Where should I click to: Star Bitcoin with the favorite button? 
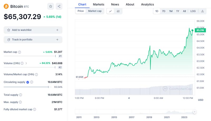pos(51,6)
